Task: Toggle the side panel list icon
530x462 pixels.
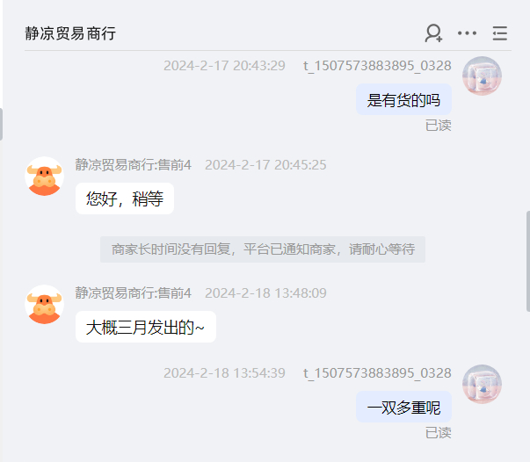Action: point(499,33)
